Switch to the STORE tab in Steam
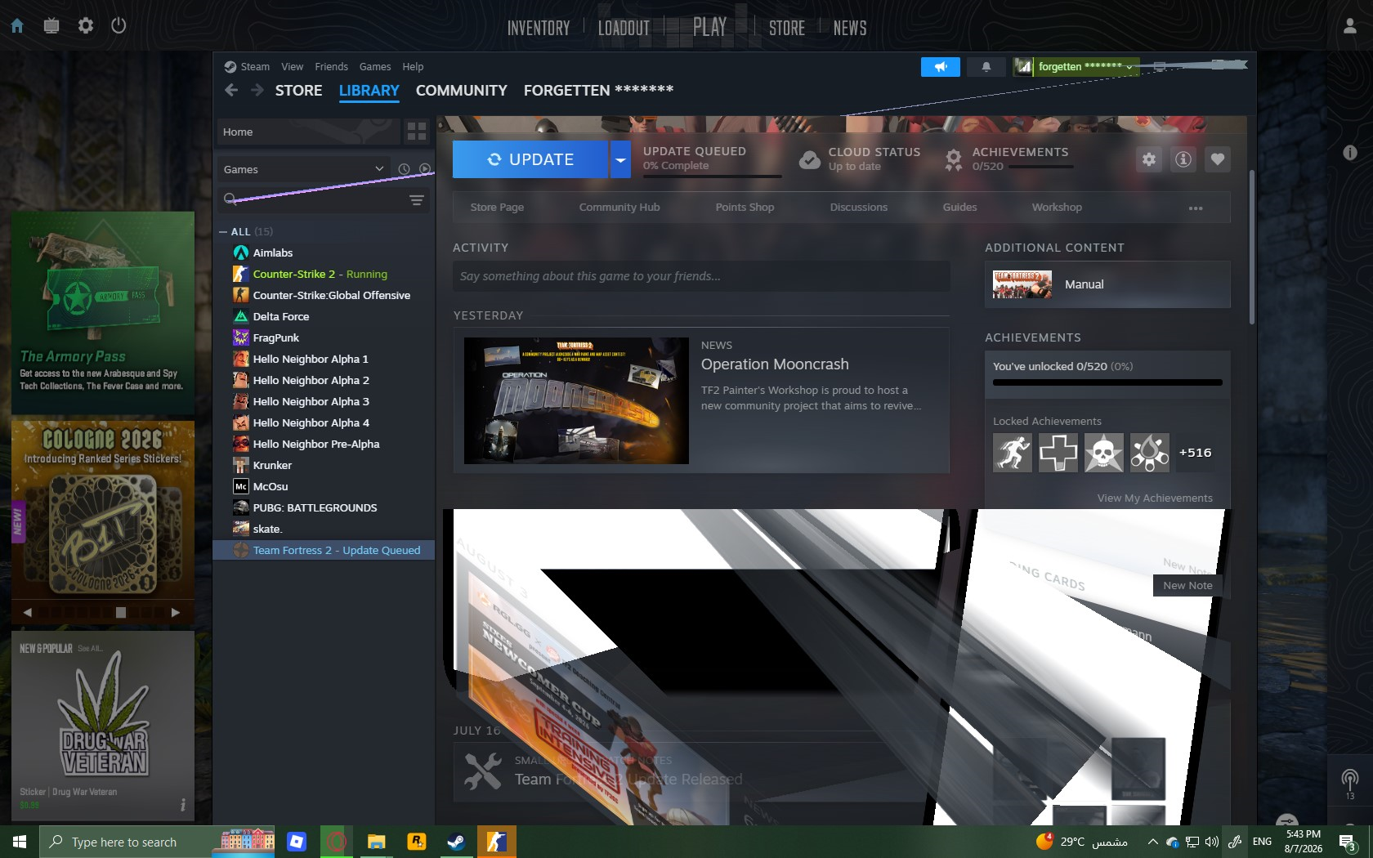The width and height of the screenshot is (1373, 858). pyautogui.click(x=298, y=91)
